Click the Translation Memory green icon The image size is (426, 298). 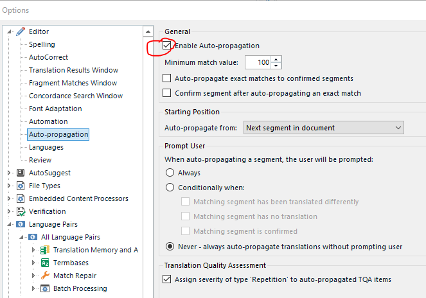[x=45, y=250]
